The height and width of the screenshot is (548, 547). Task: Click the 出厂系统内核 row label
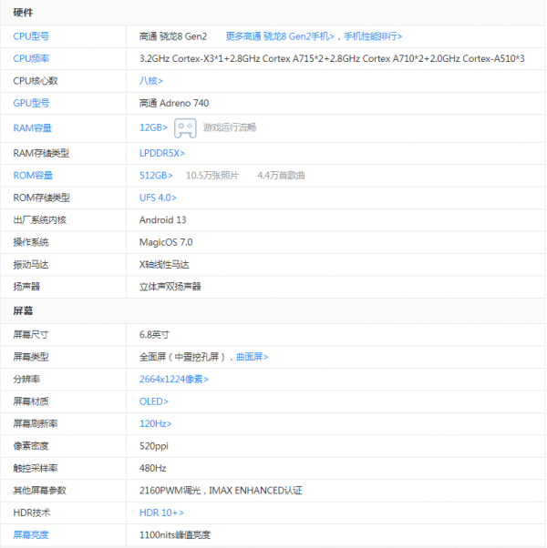tap(39, 219)
